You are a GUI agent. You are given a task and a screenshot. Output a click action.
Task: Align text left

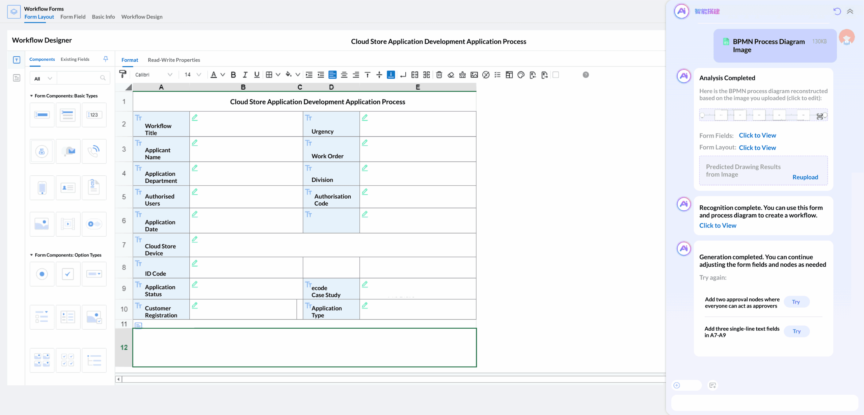coord(332,75)
